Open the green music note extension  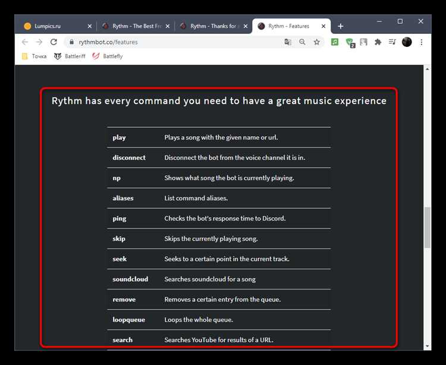[335, 42]
